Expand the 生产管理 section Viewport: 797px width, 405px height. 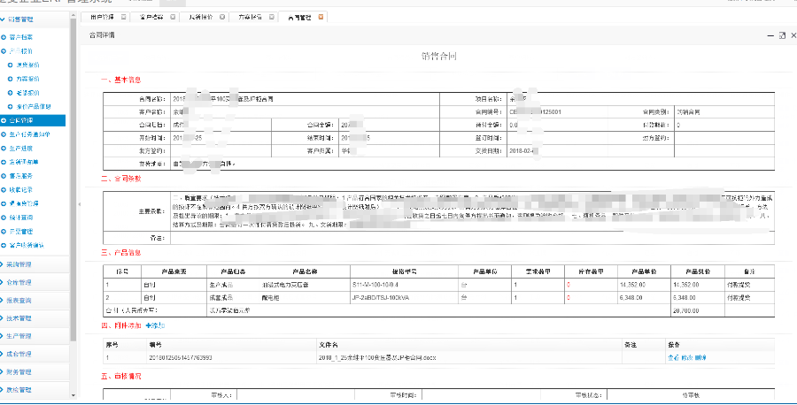pos(19,336)
